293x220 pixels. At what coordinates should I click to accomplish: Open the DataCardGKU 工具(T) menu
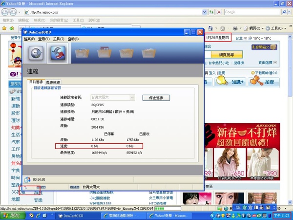[59, 39]
